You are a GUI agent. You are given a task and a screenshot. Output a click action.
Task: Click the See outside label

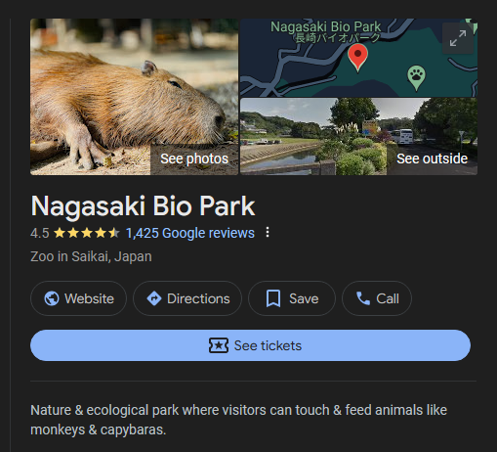coord(432,158)
